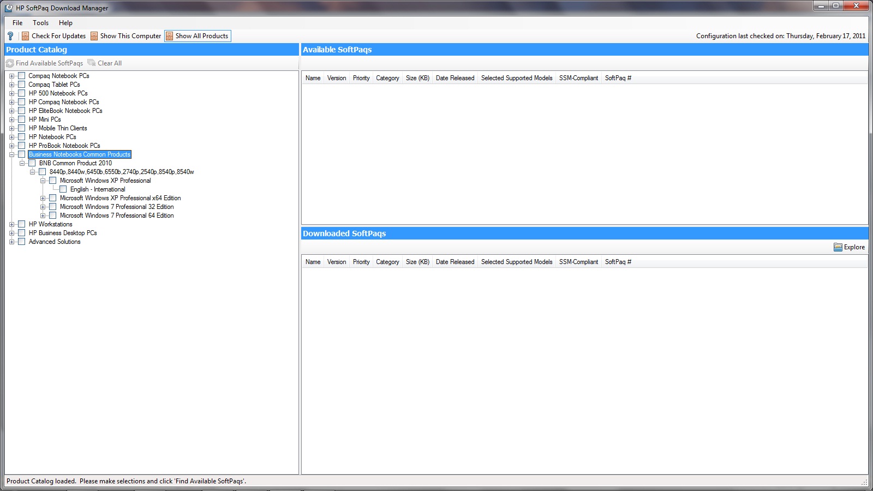
Task: Click the Explore label in Downloaded SoftPaqs
Action: [854, 247]
